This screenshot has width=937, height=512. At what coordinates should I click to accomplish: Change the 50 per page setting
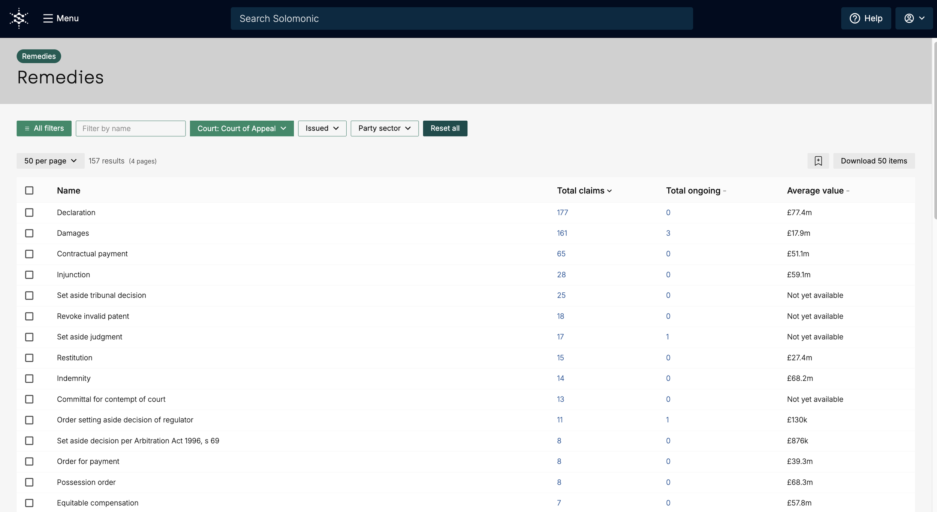pyautogui.click(x=50, y=161)
